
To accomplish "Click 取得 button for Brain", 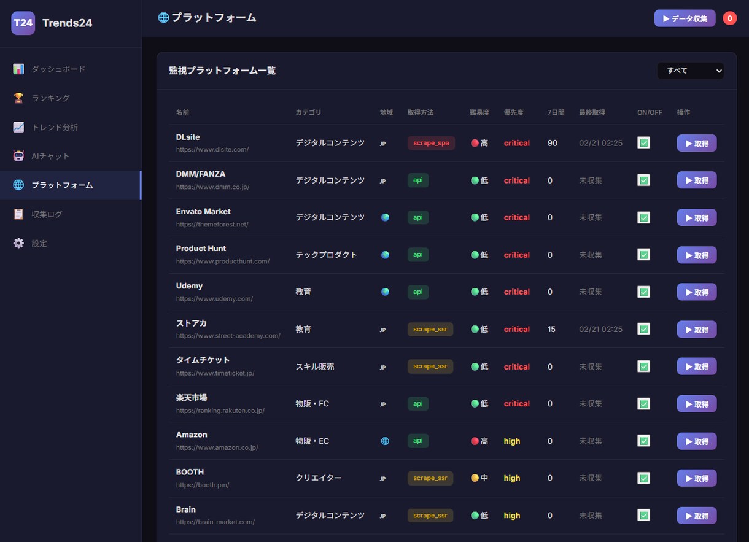I will (x=697, y=516).
